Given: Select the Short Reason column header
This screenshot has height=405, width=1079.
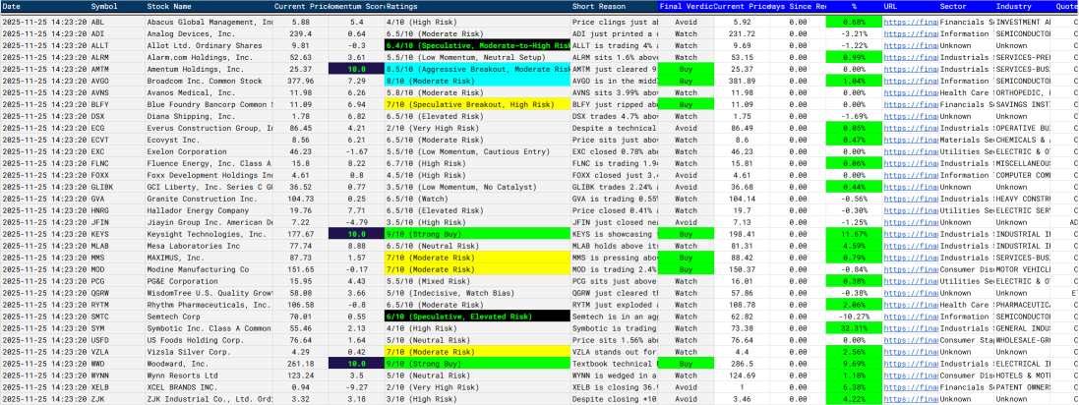Looking at the screenshot, I should [615, 6].
